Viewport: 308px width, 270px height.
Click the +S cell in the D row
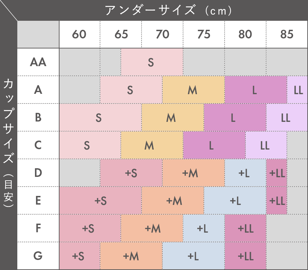(x=131, y=173)
